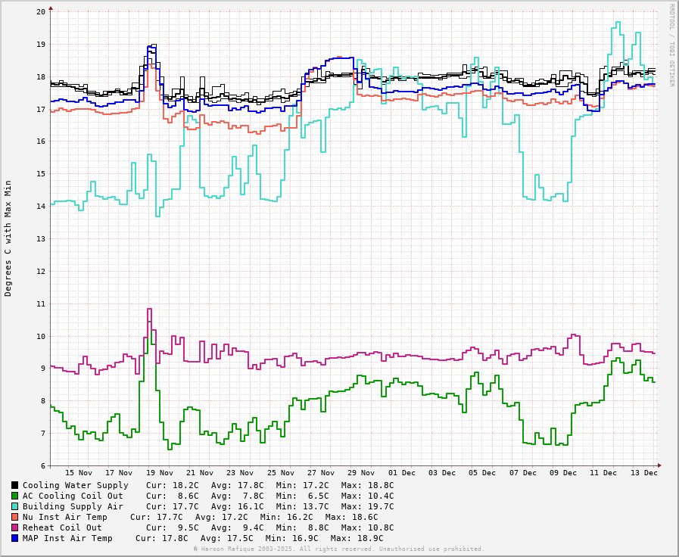Click the green AC Cooling Coil Out swatch
The height and width of the screenshot is (557, 679).
click(14, 496)
